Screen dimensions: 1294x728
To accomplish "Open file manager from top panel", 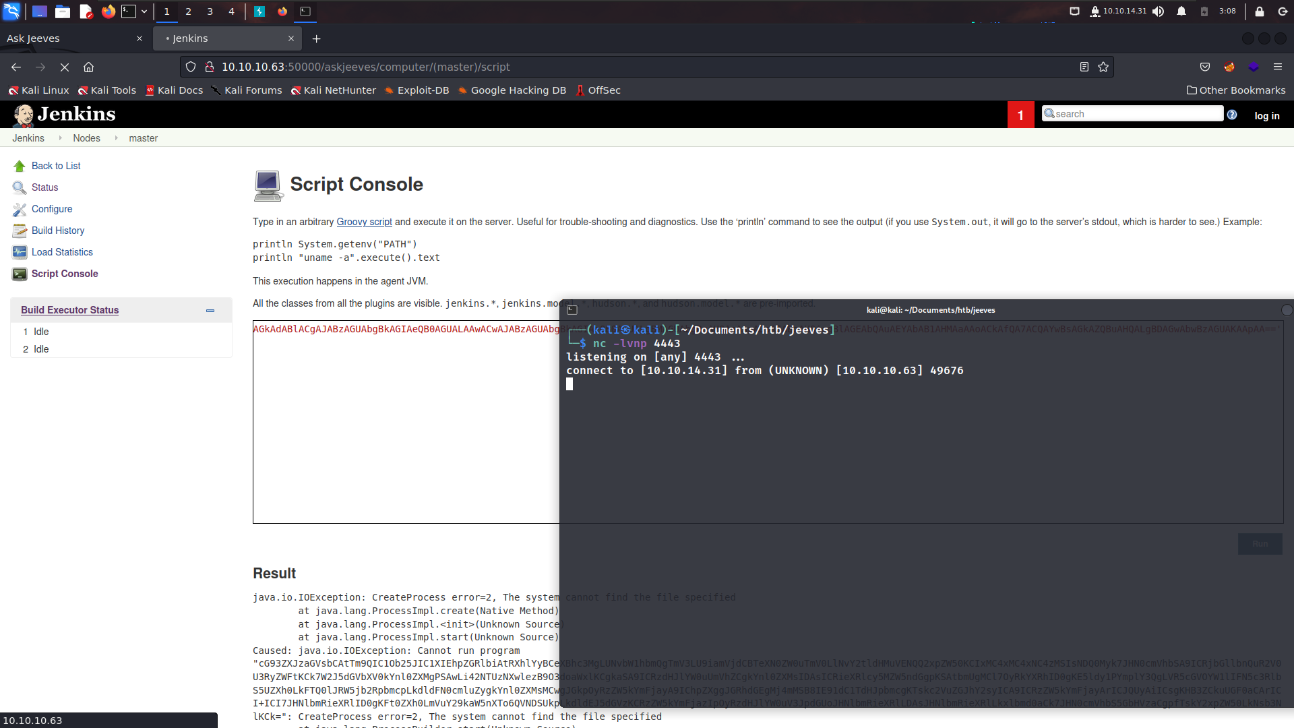I will tap(63, 11).
